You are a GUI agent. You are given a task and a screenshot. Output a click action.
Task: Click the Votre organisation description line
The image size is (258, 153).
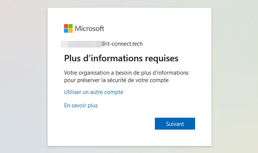click(126, 72)
